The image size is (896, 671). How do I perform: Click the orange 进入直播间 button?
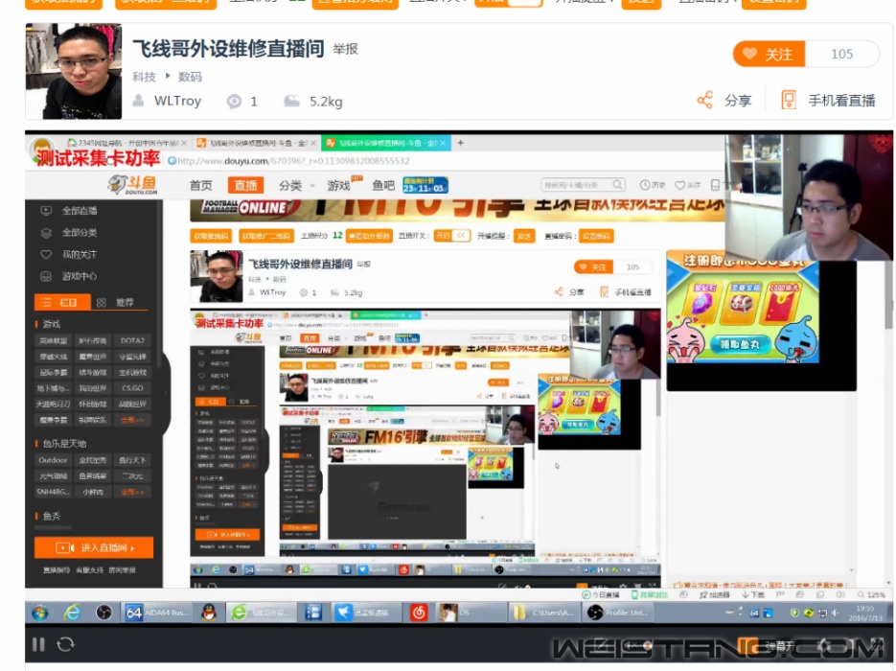[93, 547]
